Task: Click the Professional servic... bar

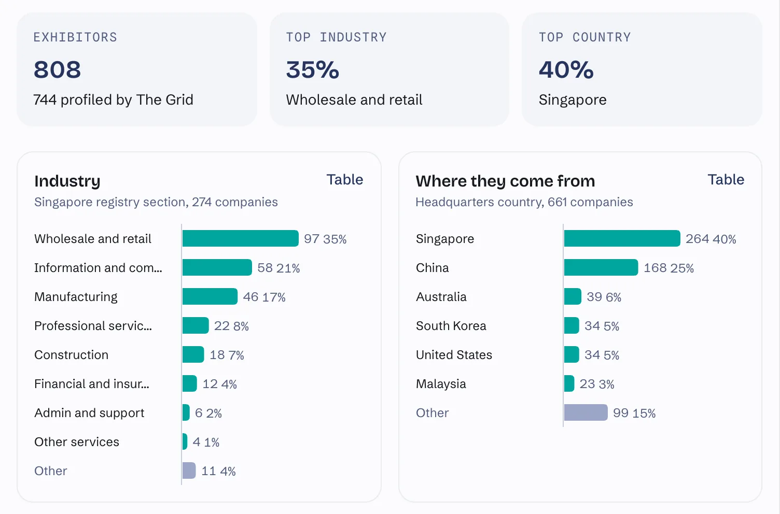Action: pyautogui.click(x=196, y=325)
